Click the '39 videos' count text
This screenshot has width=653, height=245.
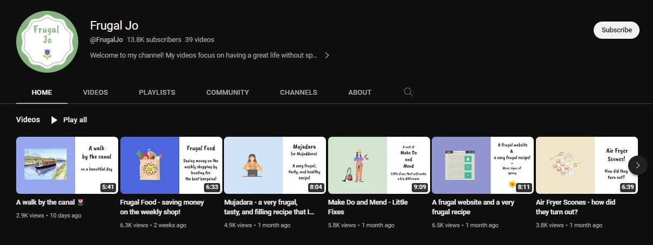[200, 40]
